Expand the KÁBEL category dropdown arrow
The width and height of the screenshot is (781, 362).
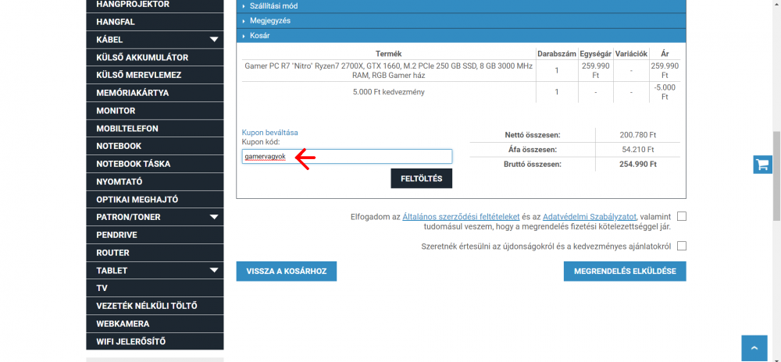click(214, 40)
